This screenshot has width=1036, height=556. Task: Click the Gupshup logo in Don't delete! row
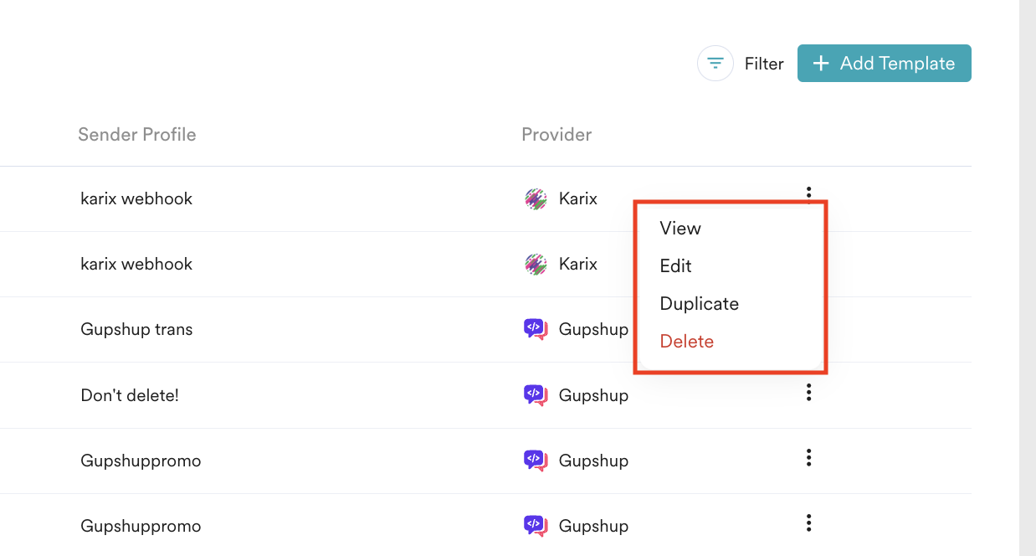point(536,394)
